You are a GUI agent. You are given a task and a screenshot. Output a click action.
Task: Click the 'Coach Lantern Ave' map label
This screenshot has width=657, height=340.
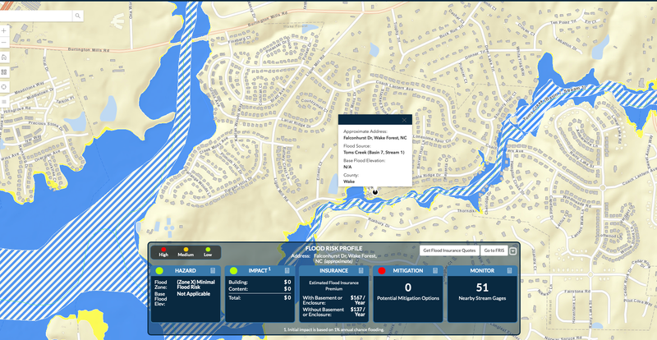(394, 85)
